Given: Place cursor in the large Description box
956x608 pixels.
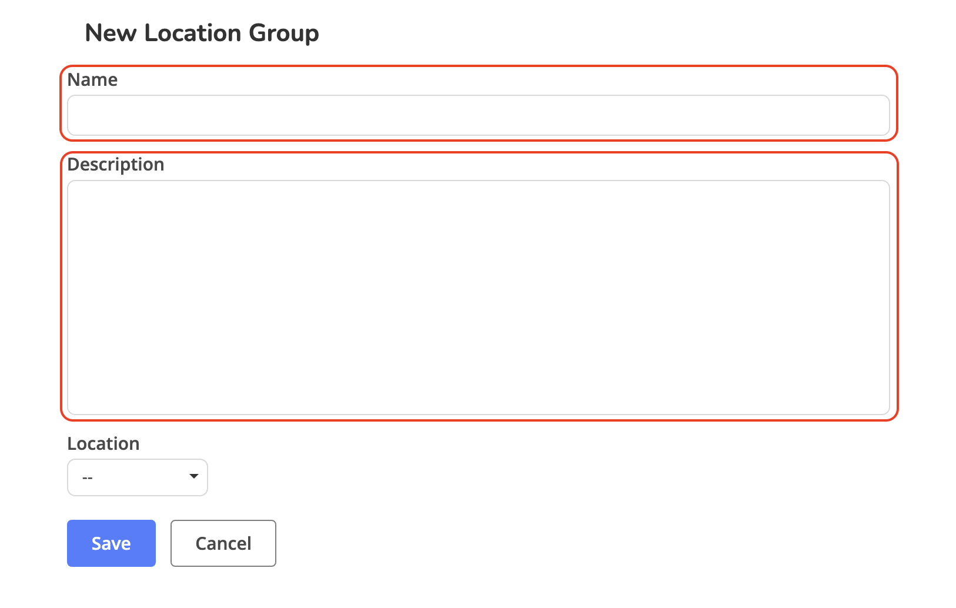Looking at the screenshot, I should point(478,297).
